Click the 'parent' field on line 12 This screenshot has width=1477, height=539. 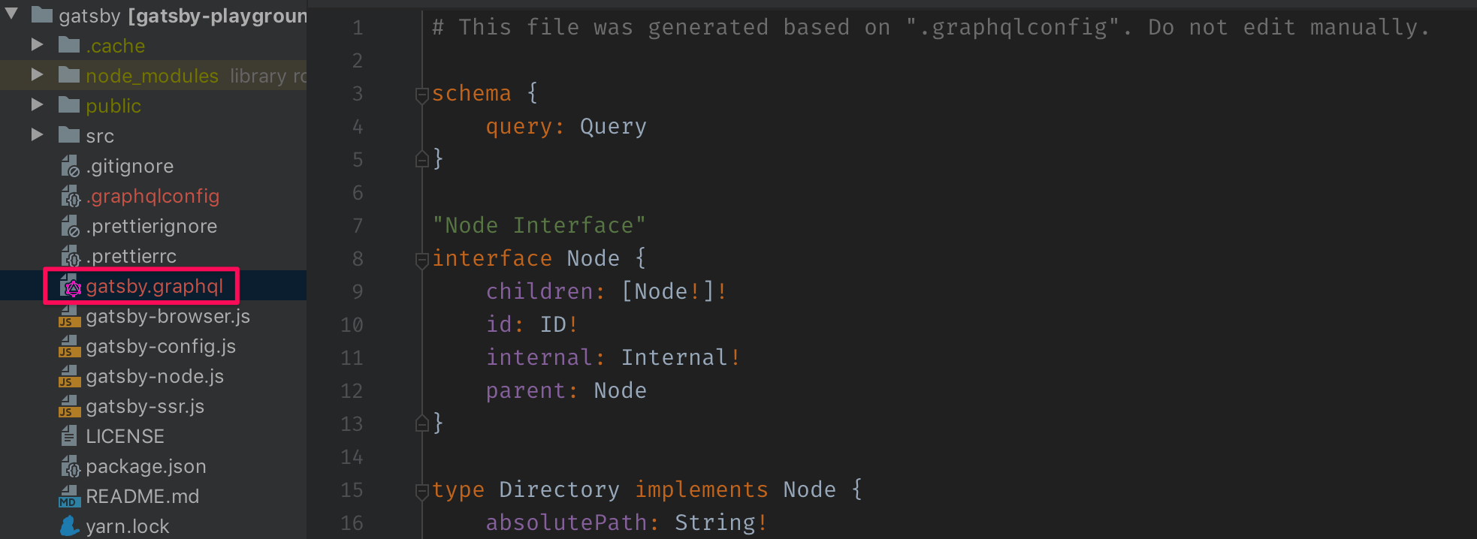click(526, 391)
